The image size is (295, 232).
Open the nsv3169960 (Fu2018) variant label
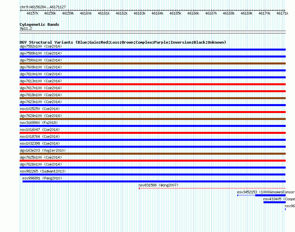(39, 123)
